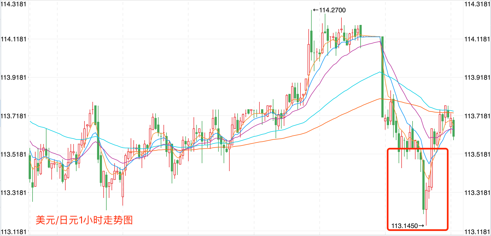Pick the 113.9181 label on the left axis
Image resolution: width=491 pixels, height=236 pixels.
pyautogui.click(x=13, y=77)
